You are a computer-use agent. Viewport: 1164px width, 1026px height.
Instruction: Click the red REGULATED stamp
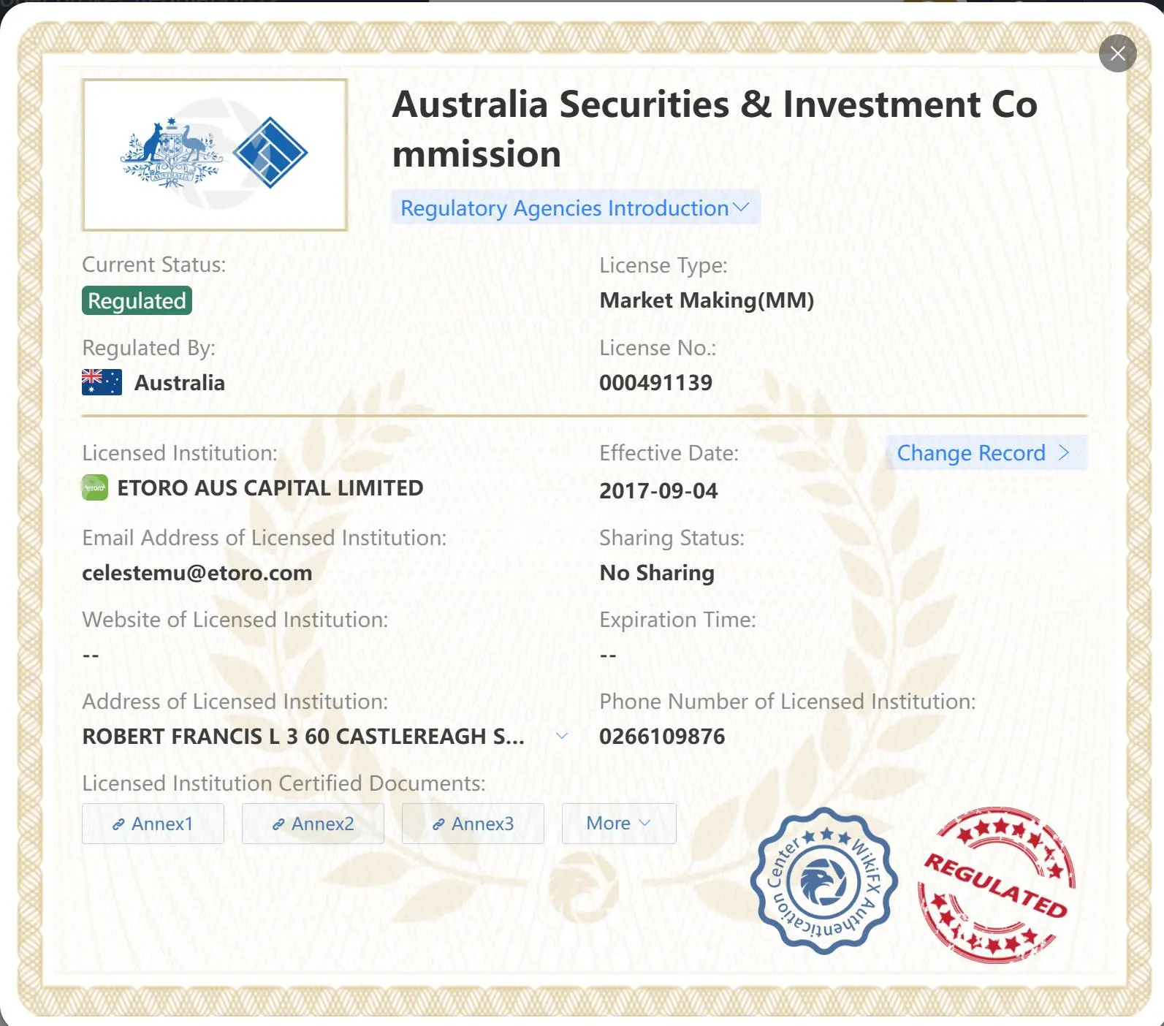(x=997, y=884)
